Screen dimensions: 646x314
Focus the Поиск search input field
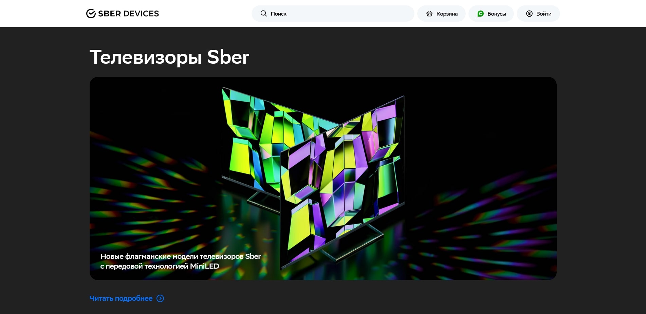[x=333, y=14]
